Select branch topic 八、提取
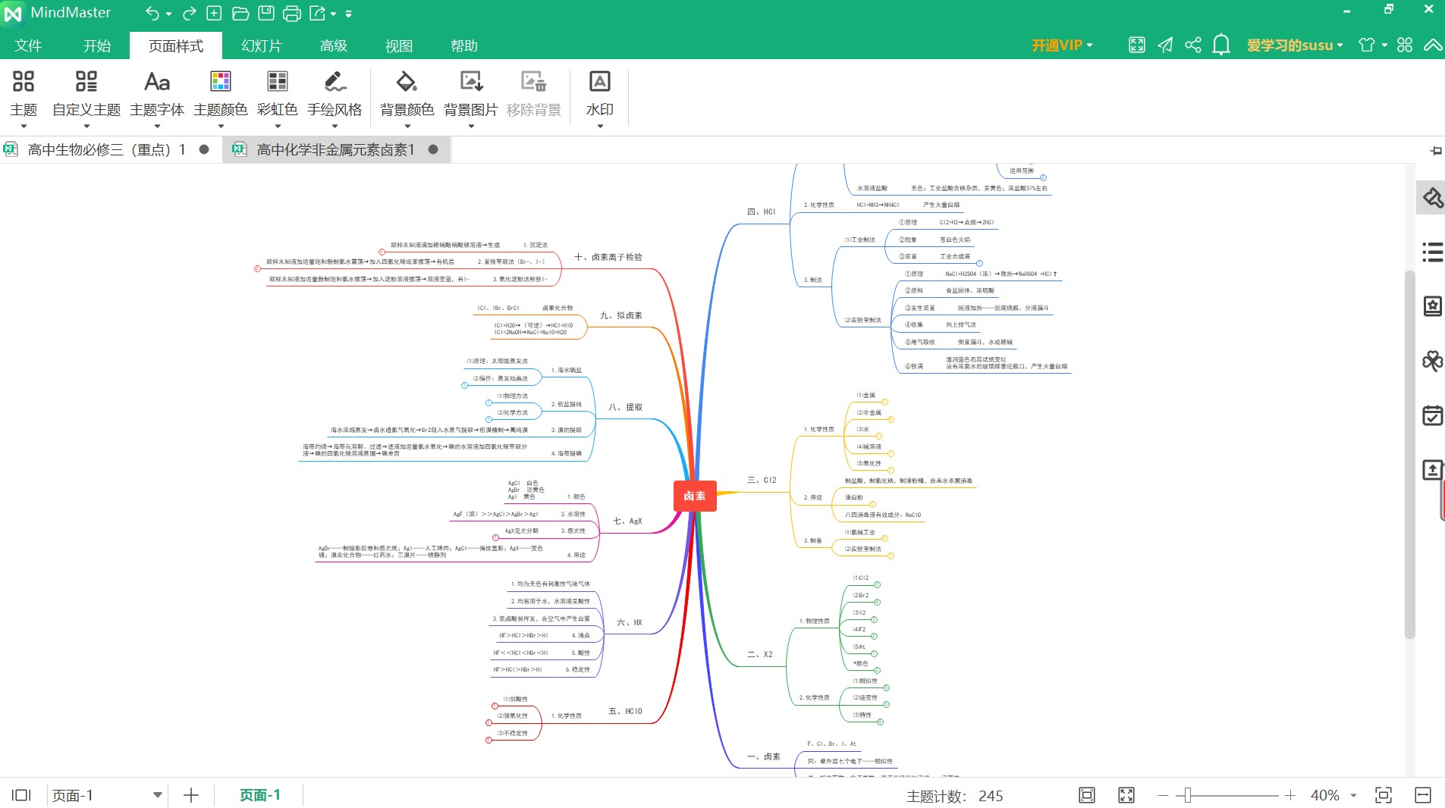Viewport: 1445px width, 808px height. (x=625, y=407)
